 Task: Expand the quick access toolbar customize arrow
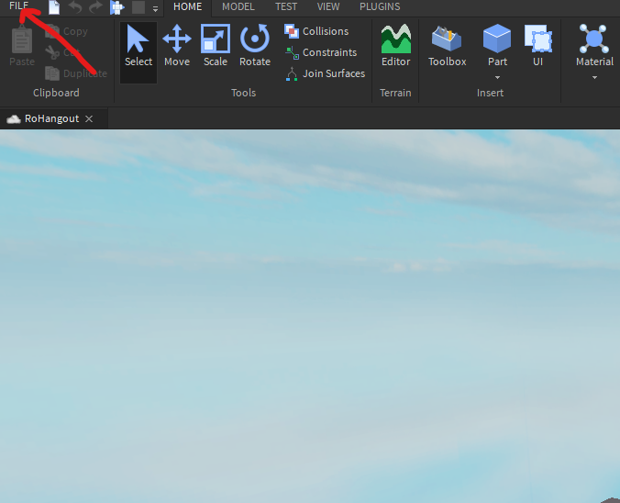click(155, 9)
